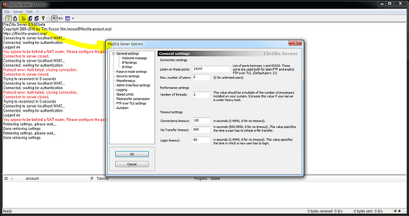The height and width of the screenshot is (216, 409).
Task: Confirm options with the OK button
Action: coord(132,154)
